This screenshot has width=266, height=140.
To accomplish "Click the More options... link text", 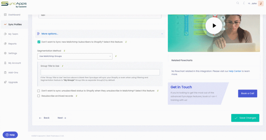I will tap(50, 34).
